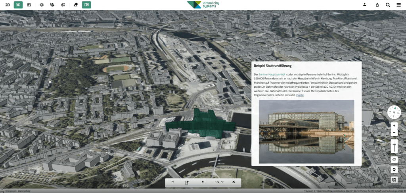Screen dimensions: 406x193
Task: Open the Berliner Hauptbahnhof link
Action: [272, 74]
